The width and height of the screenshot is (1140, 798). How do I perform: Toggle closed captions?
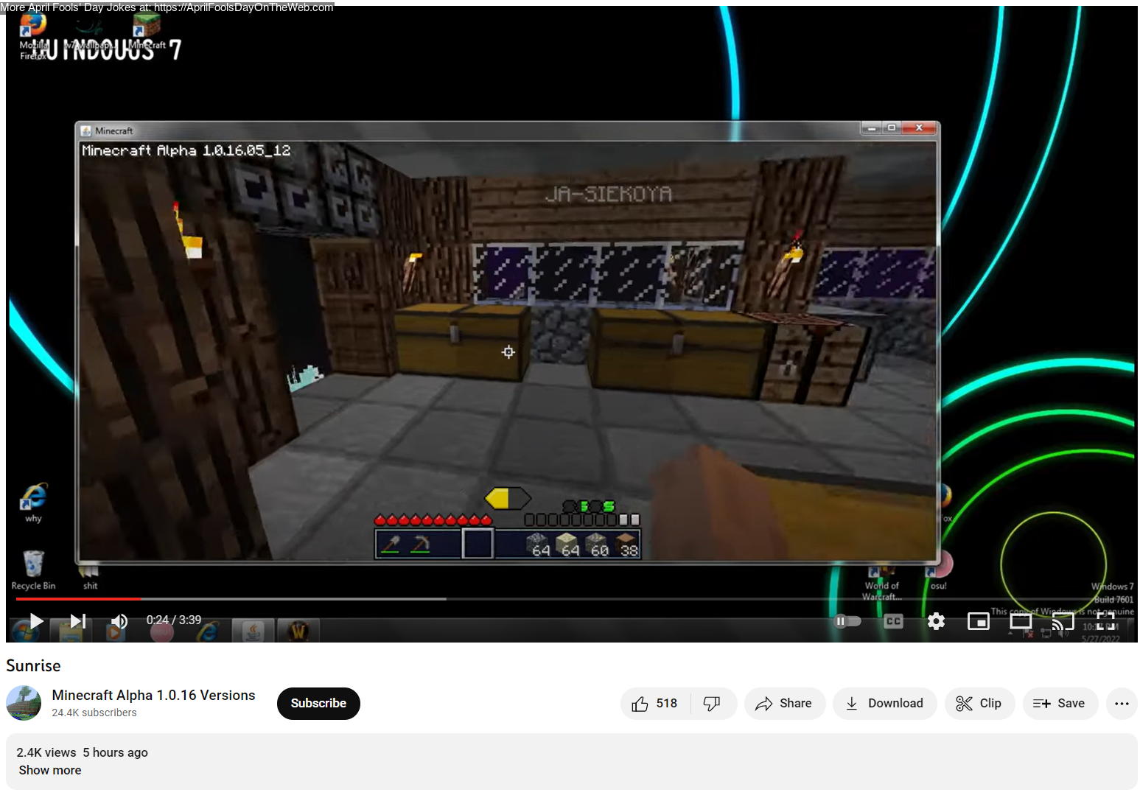point(893,621)
